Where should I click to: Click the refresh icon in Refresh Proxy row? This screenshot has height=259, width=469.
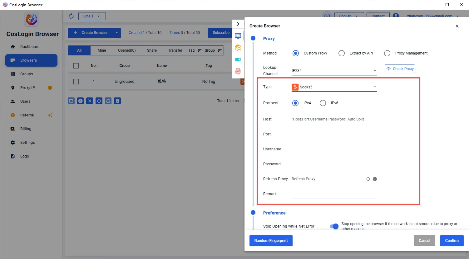368,179
